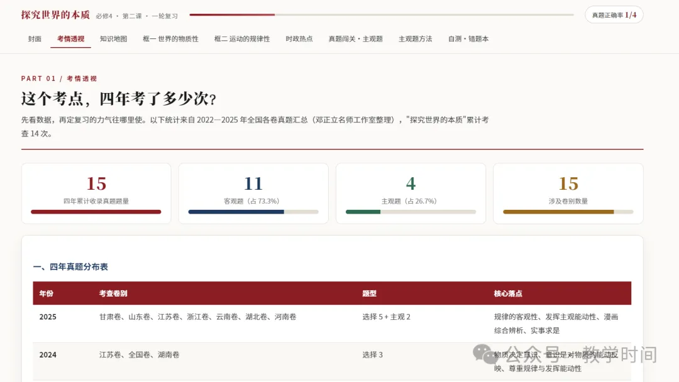Click the 探究世界的本质 site title
Screen dimensions: 679x382
[x=55, y=14]
